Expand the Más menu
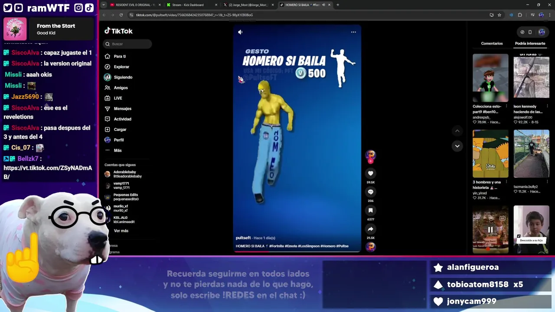This screenshot has width=555, height=312. pyautogui.click(x=114, y=150)
